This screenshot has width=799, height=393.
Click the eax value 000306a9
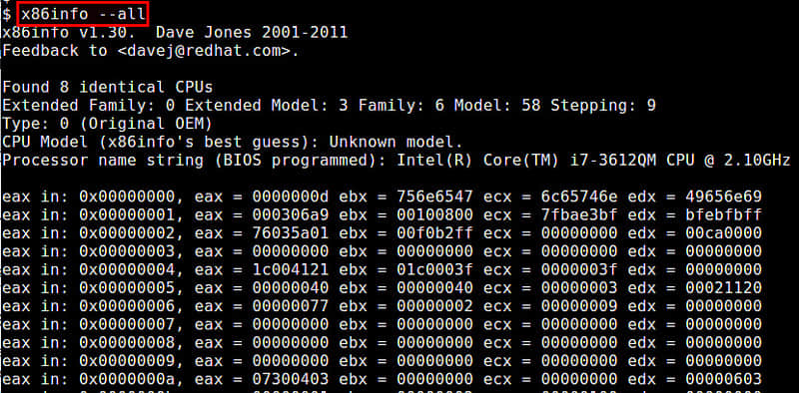pos(291,214)
